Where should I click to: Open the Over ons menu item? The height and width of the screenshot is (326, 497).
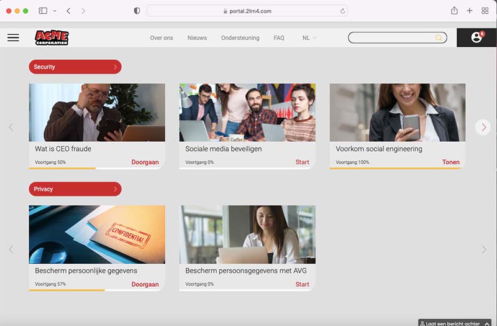point(162,38)
